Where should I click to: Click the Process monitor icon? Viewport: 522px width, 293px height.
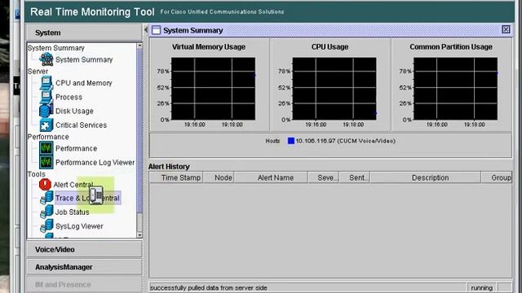(x=46, y=97)
